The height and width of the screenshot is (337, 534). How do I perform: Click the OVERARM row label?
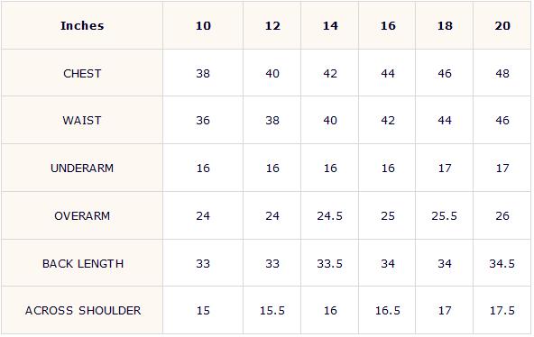(82, 215)
